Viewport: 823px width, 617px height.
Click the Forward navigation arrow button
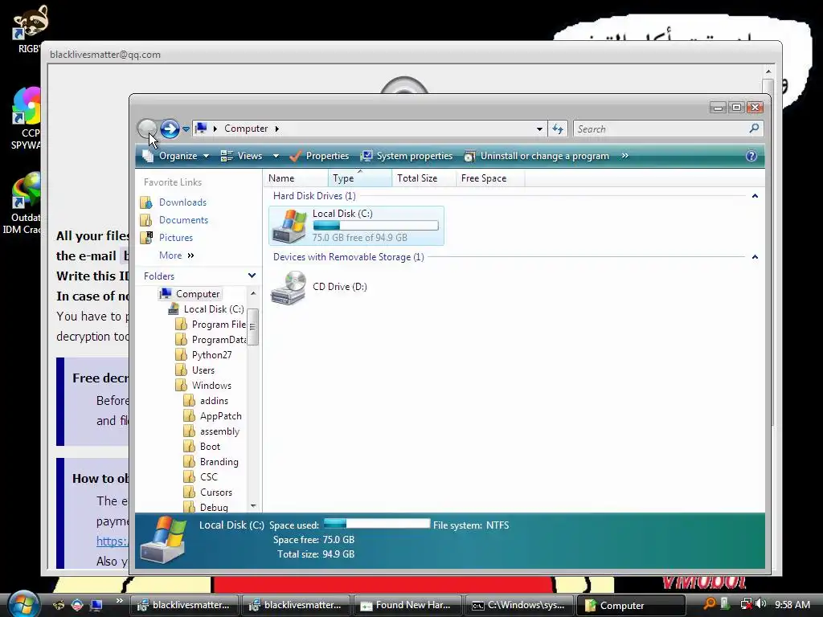click(170, 129)
